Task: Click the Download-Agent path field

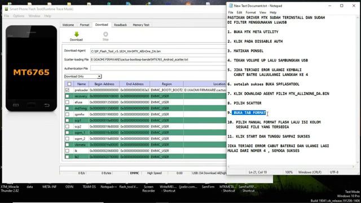Action: (158, 51)
